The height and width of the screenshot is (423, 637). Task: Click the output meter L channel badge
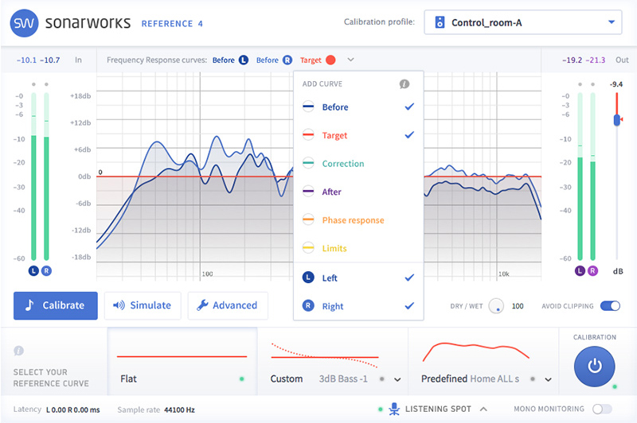pyautogui.click(x=580, y=270)
